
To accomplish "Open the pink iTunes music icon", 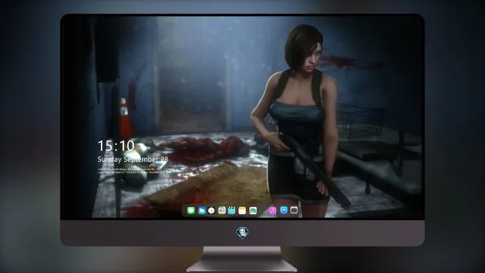I will click(272, 210).
